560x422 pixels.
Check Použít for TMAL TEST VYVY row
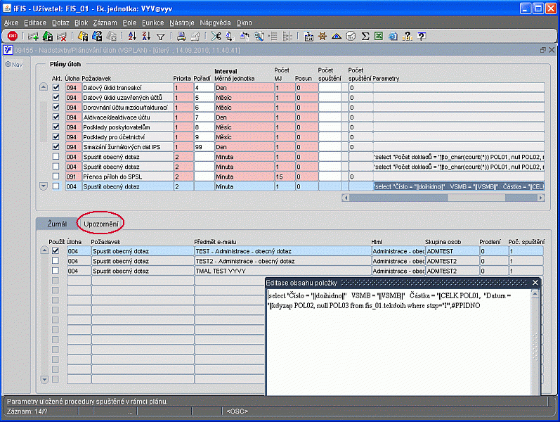pos(56,271)
